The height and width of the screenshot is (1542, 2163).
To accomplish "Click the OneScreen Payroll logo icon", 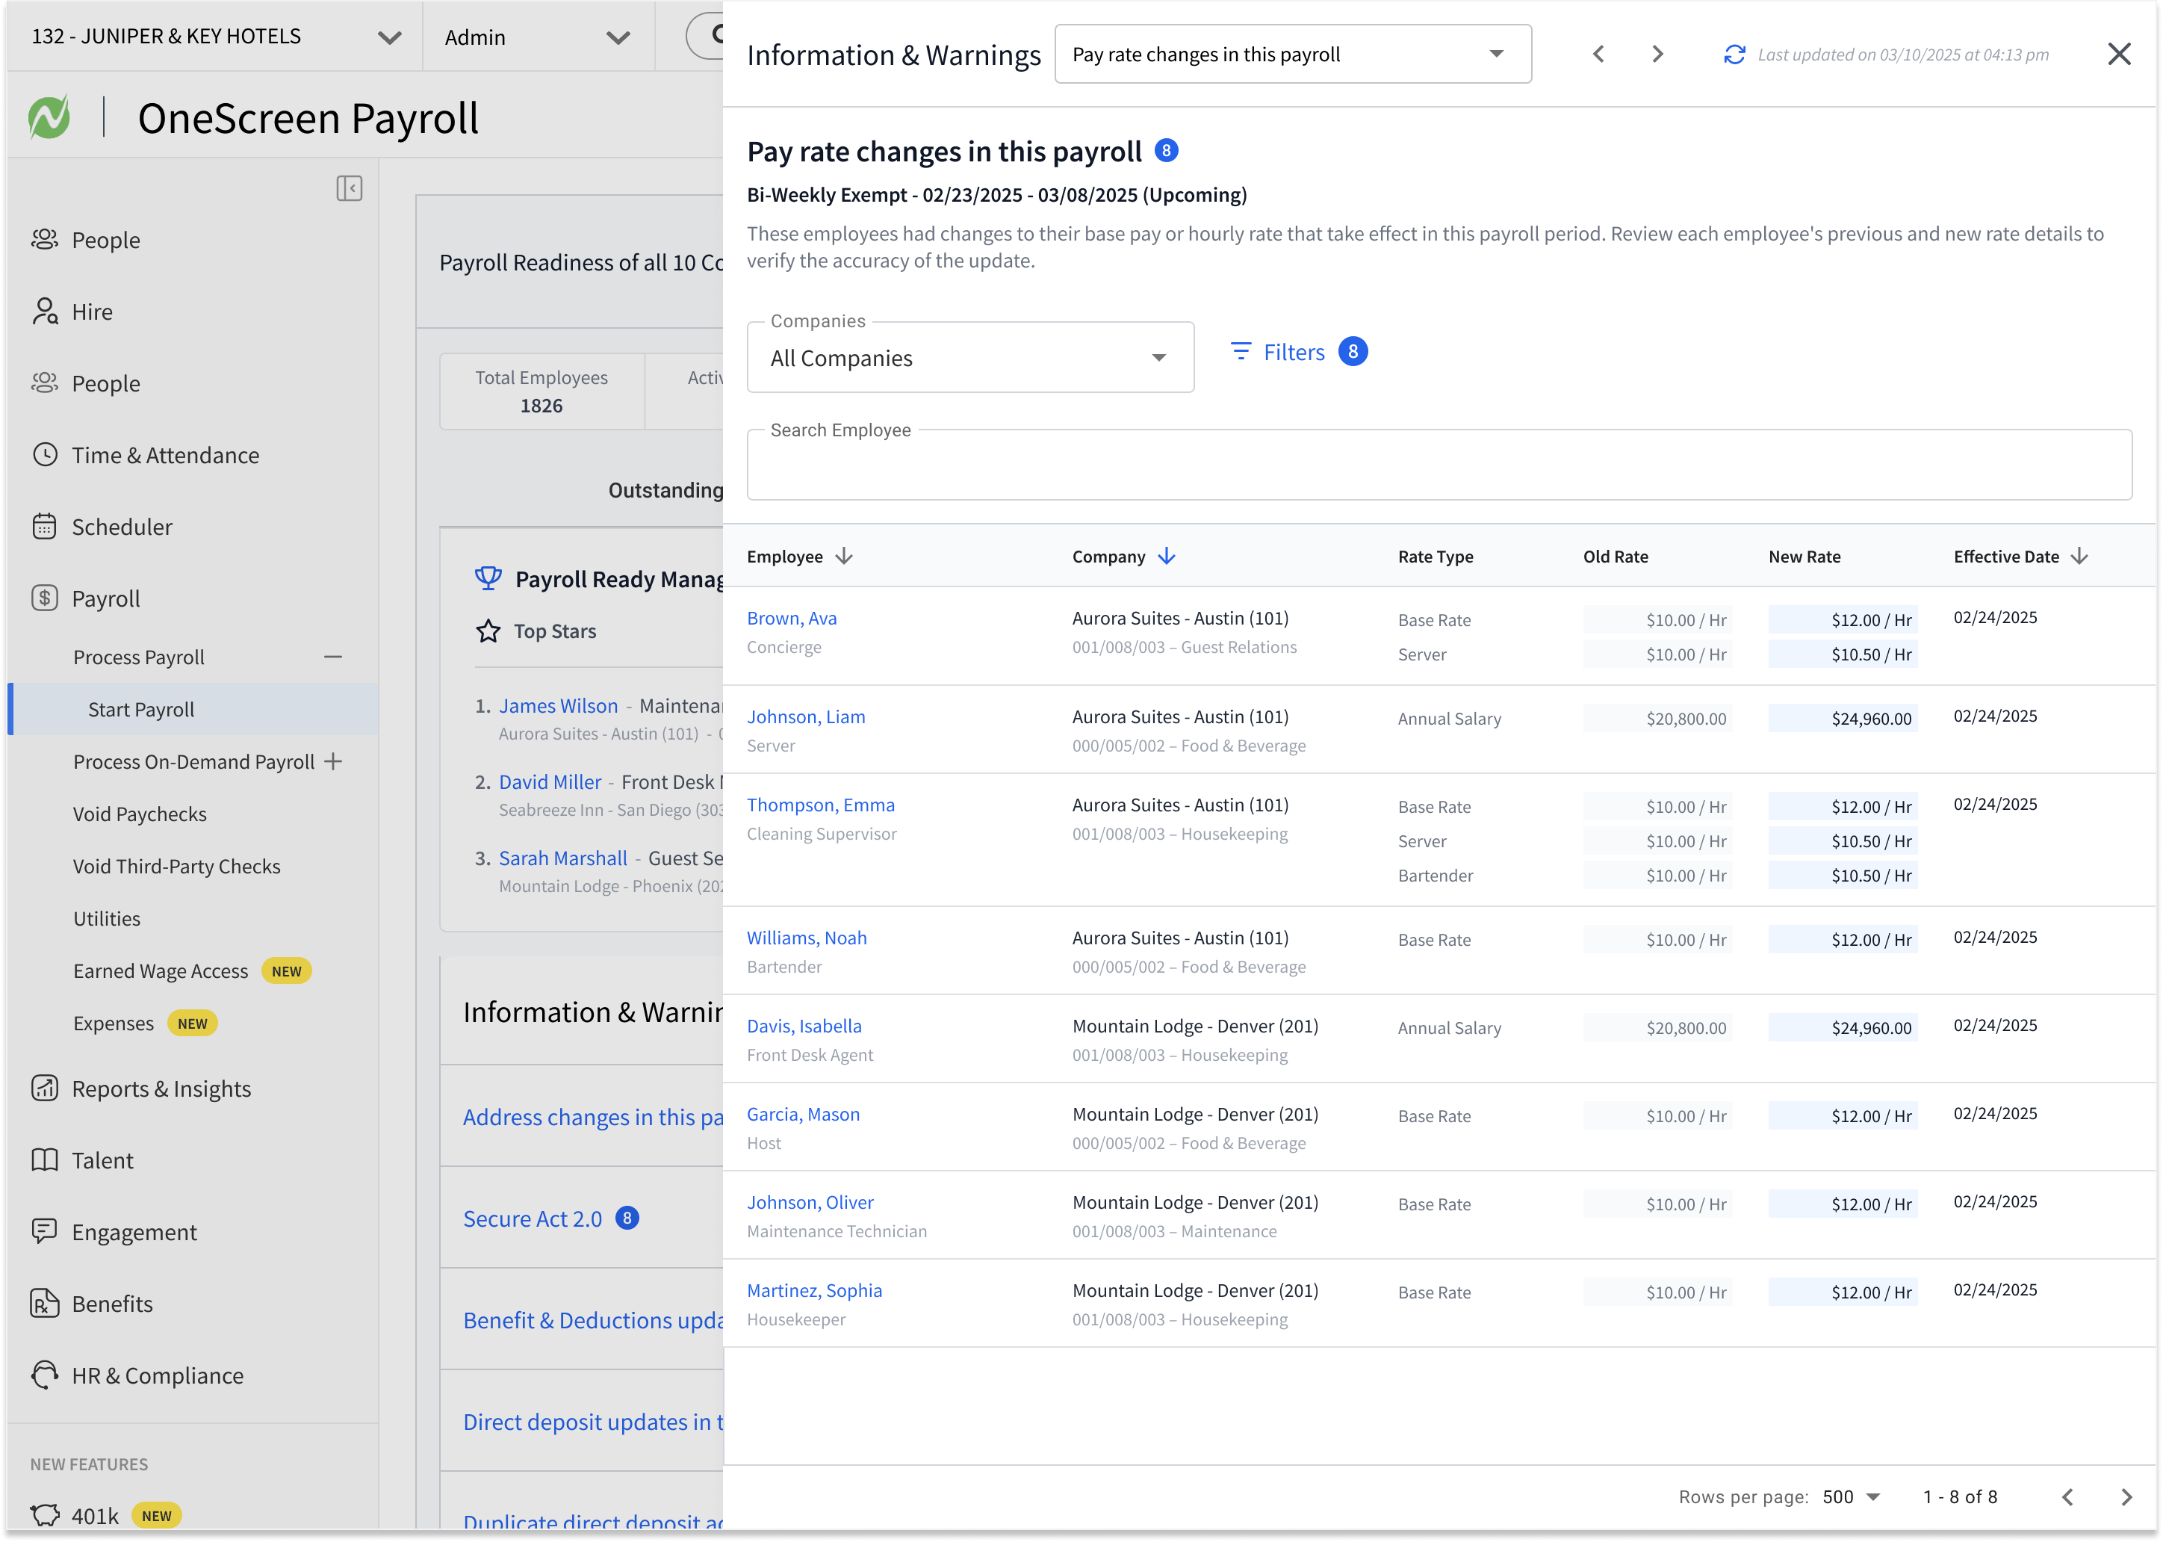I will 49,118.
